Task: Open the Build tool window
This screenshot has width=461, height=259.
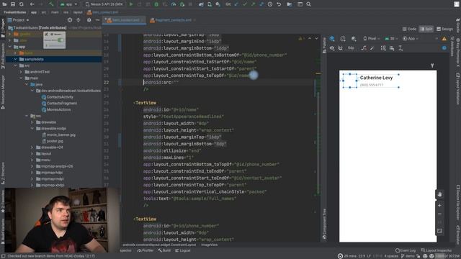Action: click(164, 250)
